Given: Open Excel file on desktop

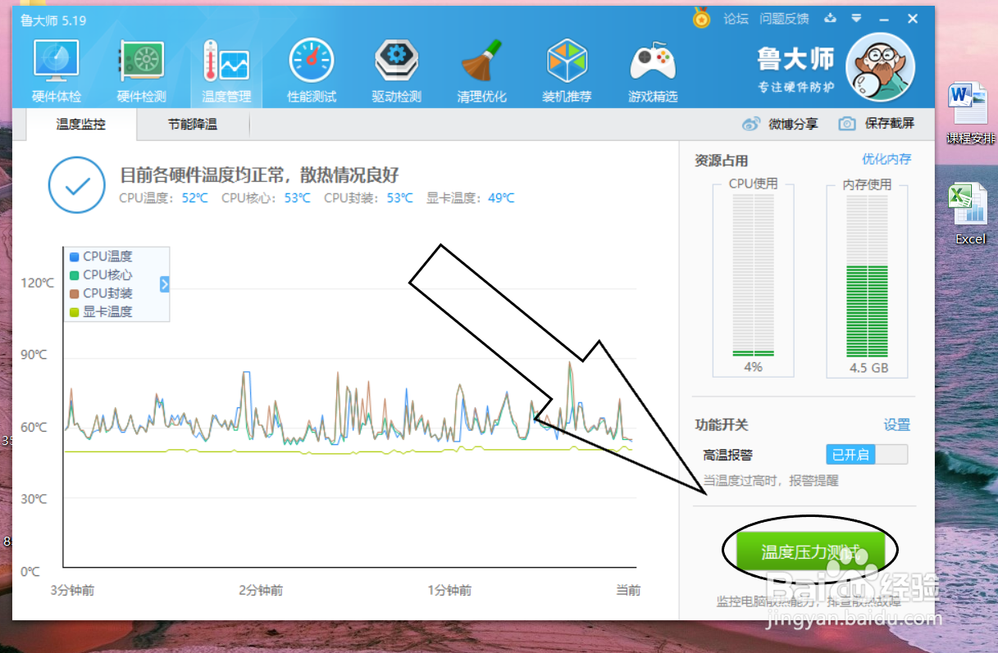Looking at the screenshot, I should [x=970, y=215].
